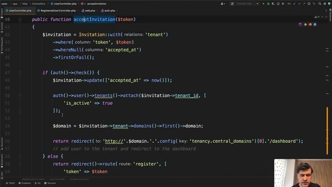Go to previous highlighted problem up arrow
The image size is (332, 187).
click(323, 17)
